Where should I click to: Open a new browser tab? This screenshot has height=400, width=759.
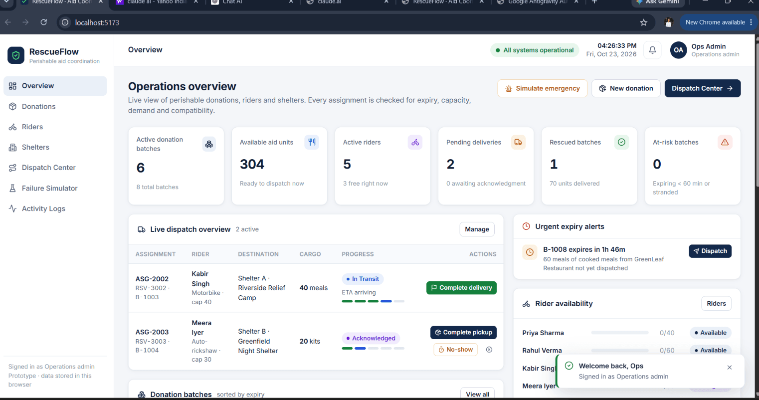tap(594, 2)
